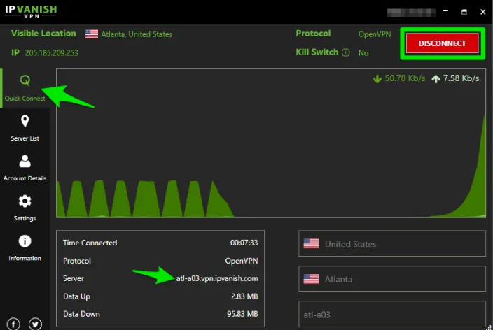The image size is (493, 330).
Task: Click the US flag beside Atlanta location
Action: click(91, 34)
